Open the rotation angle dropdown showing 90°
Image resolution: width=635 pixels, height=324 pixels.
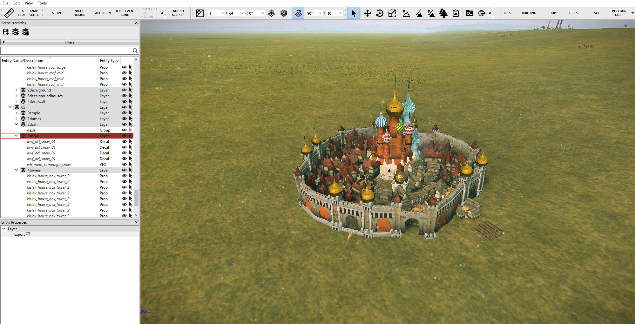click(320, 13)
